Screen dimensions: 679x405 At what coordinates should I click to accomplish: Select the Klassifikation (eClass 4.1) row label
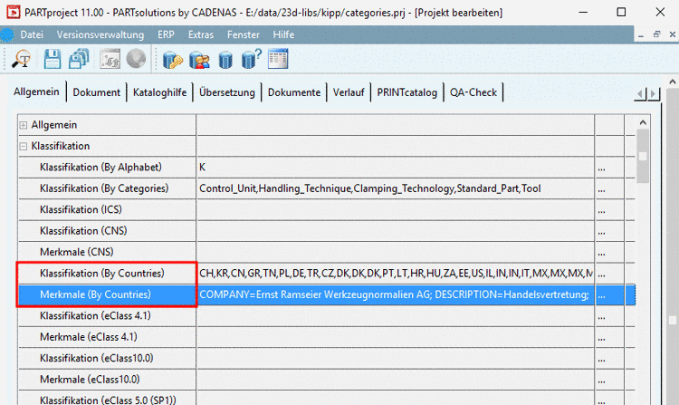(95, 316)
